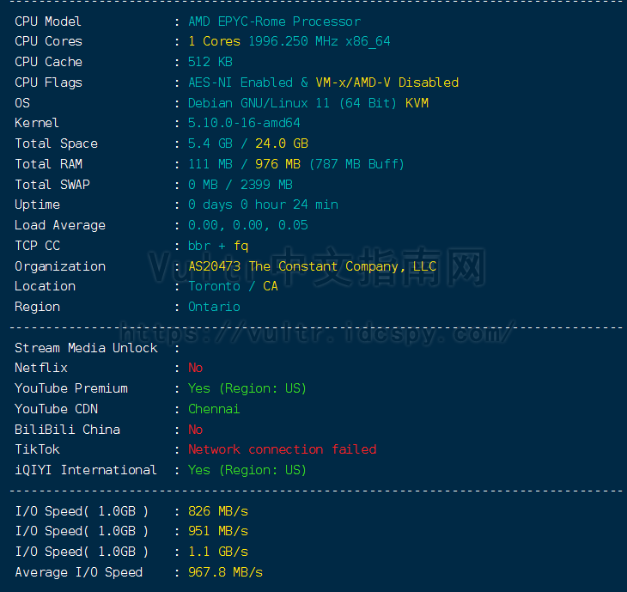Select kernel version '5.10.0-16-amd64'
The width and height of the screenshot is (627, 592).
click(x=244, y=123)
